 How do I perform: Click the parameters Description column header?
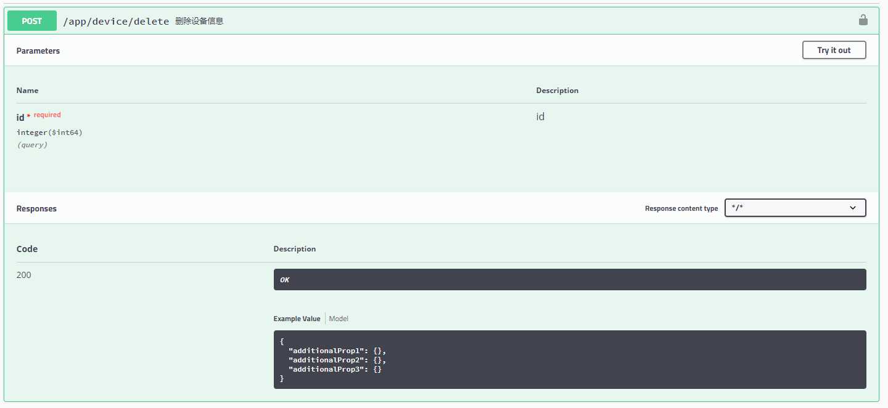[x=557, y=90]
